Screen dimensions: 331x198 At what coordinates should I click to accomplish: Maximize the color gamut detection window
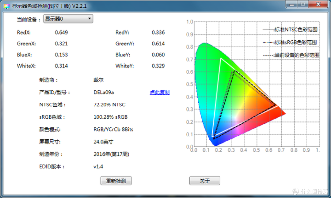tap(303, 4)
